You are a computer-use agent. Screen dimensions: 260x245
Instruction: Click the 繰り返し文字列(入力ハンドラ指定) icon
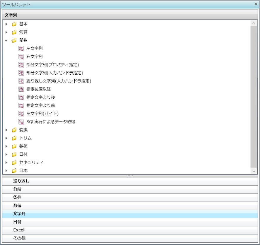coord(21,81)
